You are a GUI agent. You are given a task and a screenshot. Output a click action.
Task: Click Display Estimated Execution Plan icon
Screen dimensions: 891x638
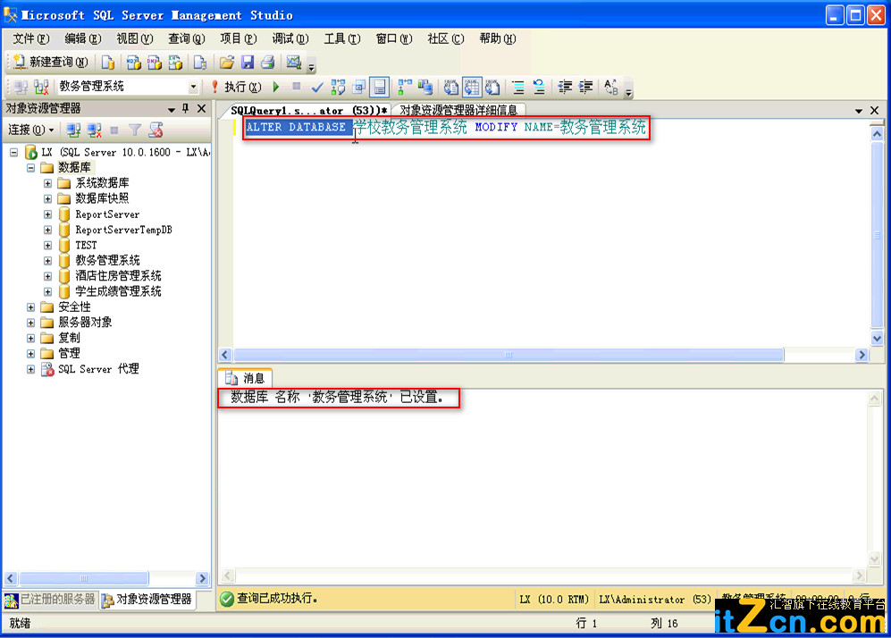[x=338, y=87]
